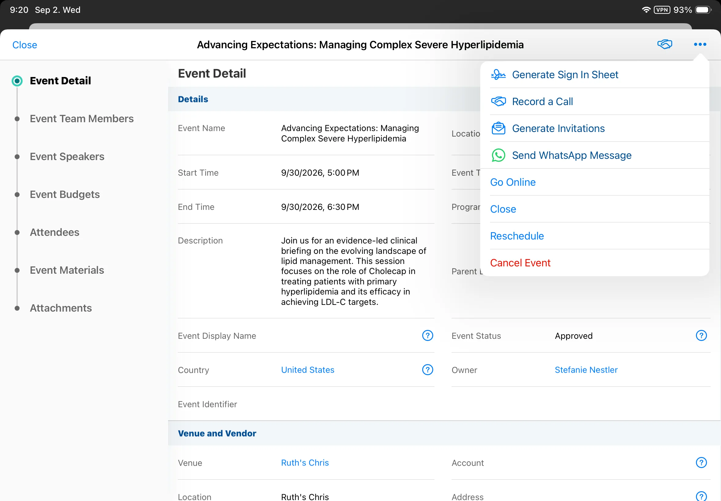Open the Ruth's Chris venue link
Image resolution: width=721 pixels, height=501 pixels.
point(305,463)
